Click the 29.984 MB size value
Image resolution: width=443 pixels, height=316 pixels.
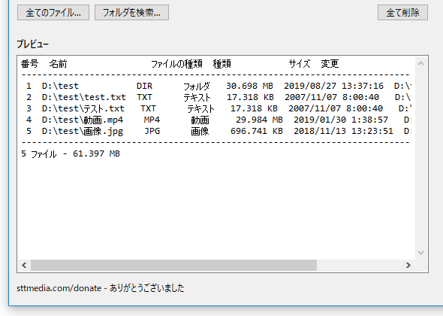coord(259,120)
